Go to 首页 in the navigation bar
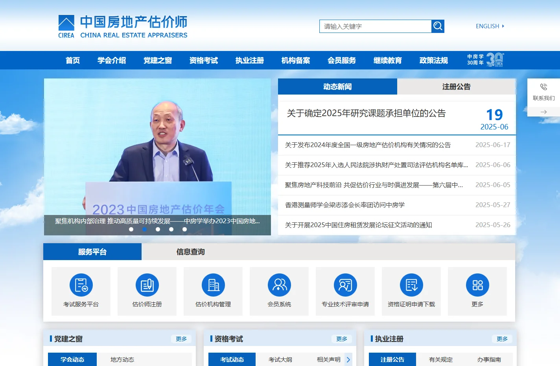The height and width of the screenshot is (366, 560). coord(73,60)
